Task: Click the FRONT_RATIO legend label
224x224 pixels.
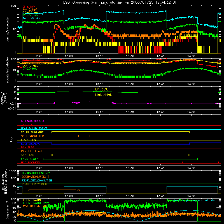Action: click(32, 200)
